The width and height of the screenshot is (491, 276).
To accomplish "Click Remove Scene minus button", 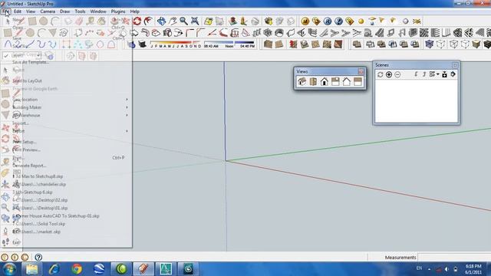I will click(397, 74).
